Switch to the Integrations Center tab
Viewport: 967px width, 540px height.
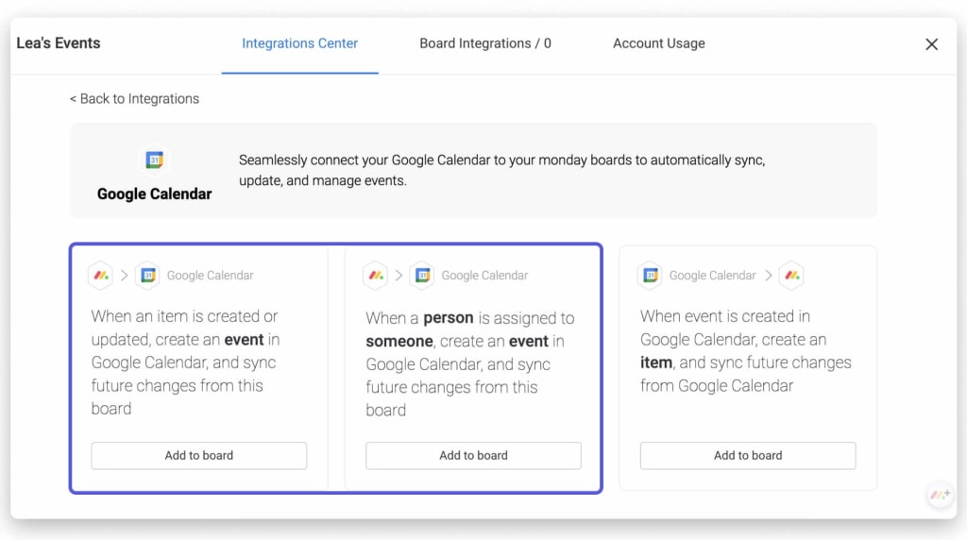(299, 43)
